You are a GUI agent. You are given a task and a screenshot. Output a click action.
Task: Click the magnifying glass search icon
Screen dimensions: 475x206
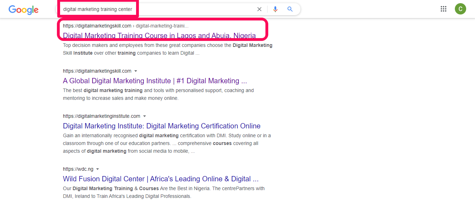tap(290, 10)
